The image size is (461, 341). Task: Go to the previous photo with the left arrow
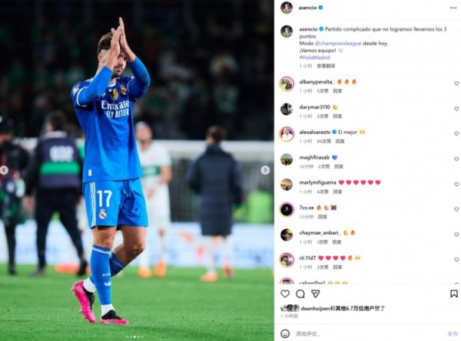pyautogui.click(x=4, y=170)
